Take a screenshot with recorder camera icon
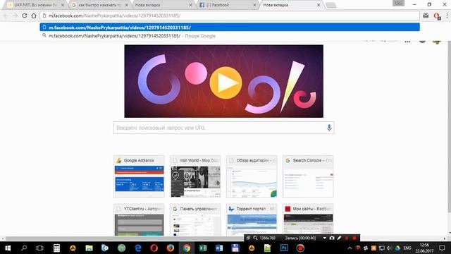This screenshot has width=451, height=254. [332, 238]
